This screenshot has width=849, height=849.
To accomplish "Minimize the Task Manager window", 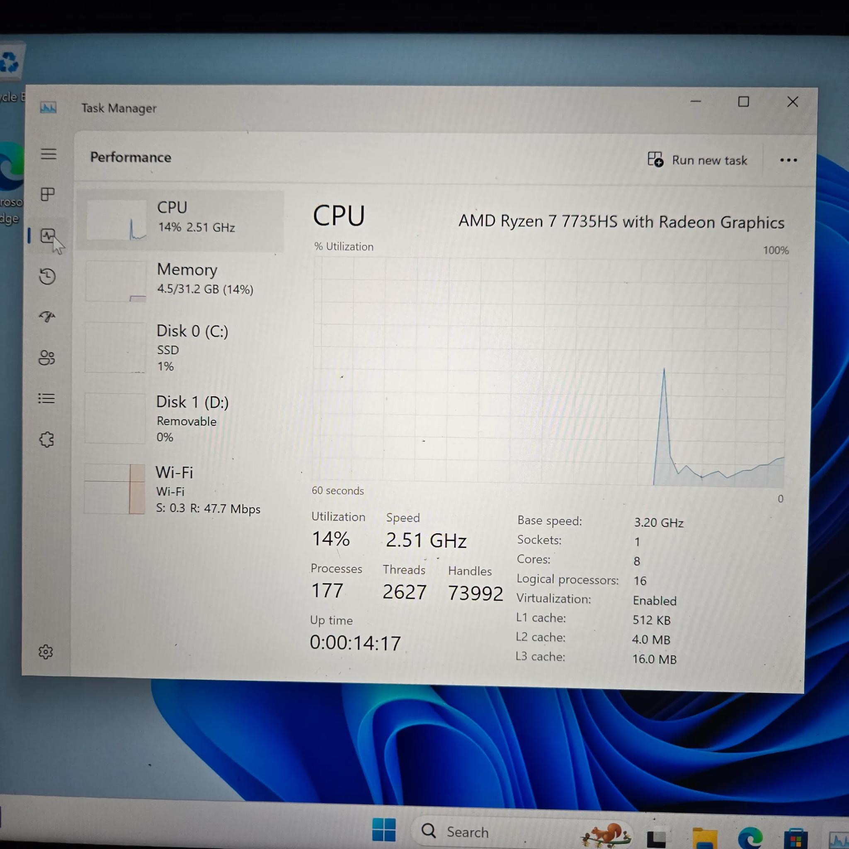I will tap(696, 102).
